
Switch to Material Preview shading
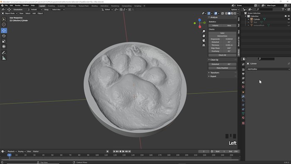[232, 13]
